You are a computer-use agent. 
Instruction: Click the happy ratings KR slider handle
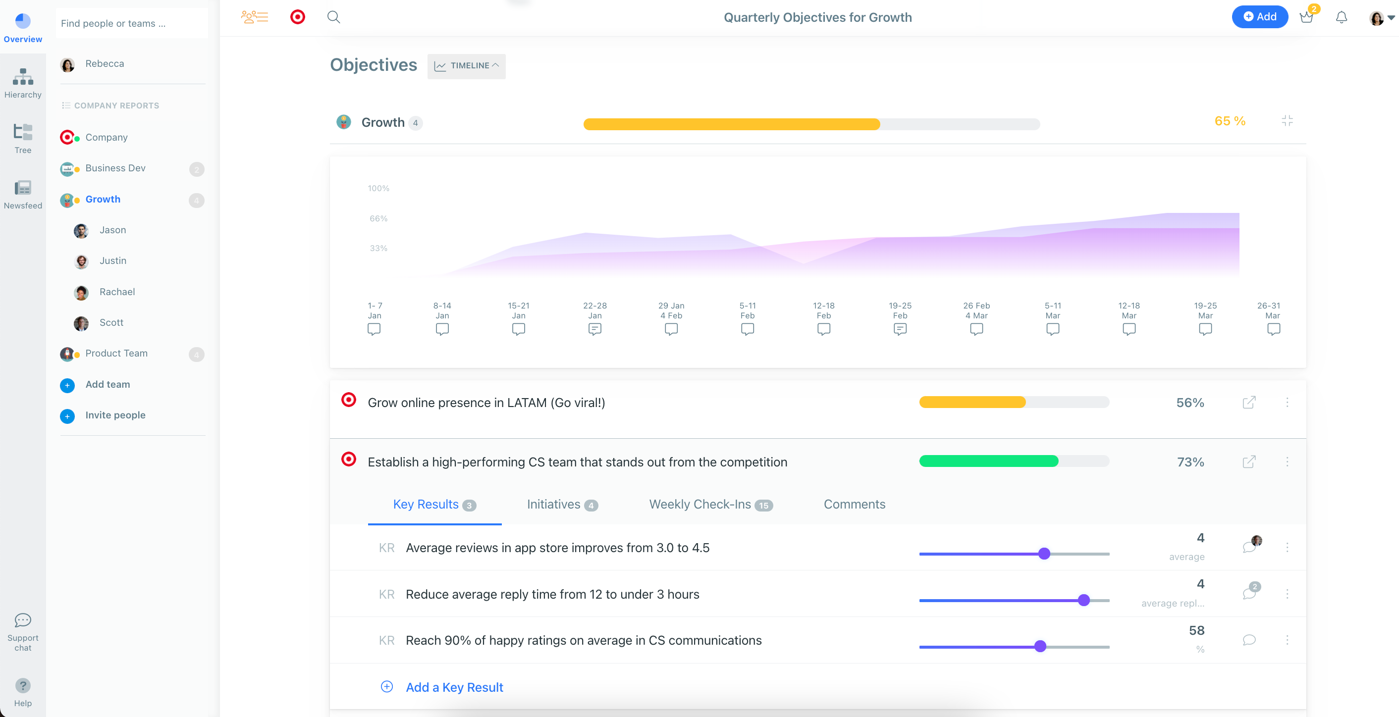(1040, 646)
